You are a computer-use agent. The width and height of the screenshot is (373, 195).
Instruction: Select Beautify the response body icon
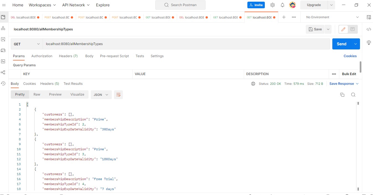coord(118,94)
